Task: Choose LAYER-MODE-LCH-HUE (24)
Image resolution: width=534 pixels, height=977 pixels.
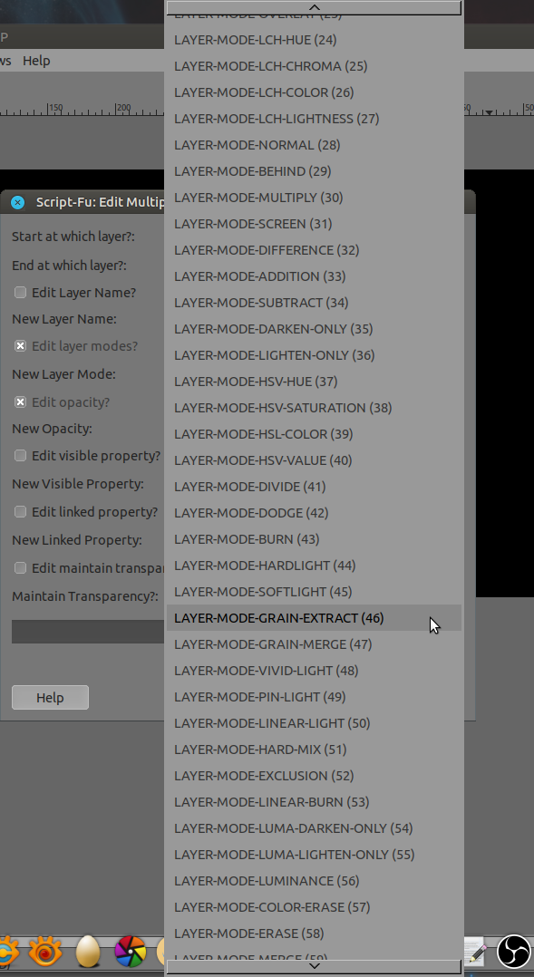Action: pyautogui.click(x=314, y=40)
